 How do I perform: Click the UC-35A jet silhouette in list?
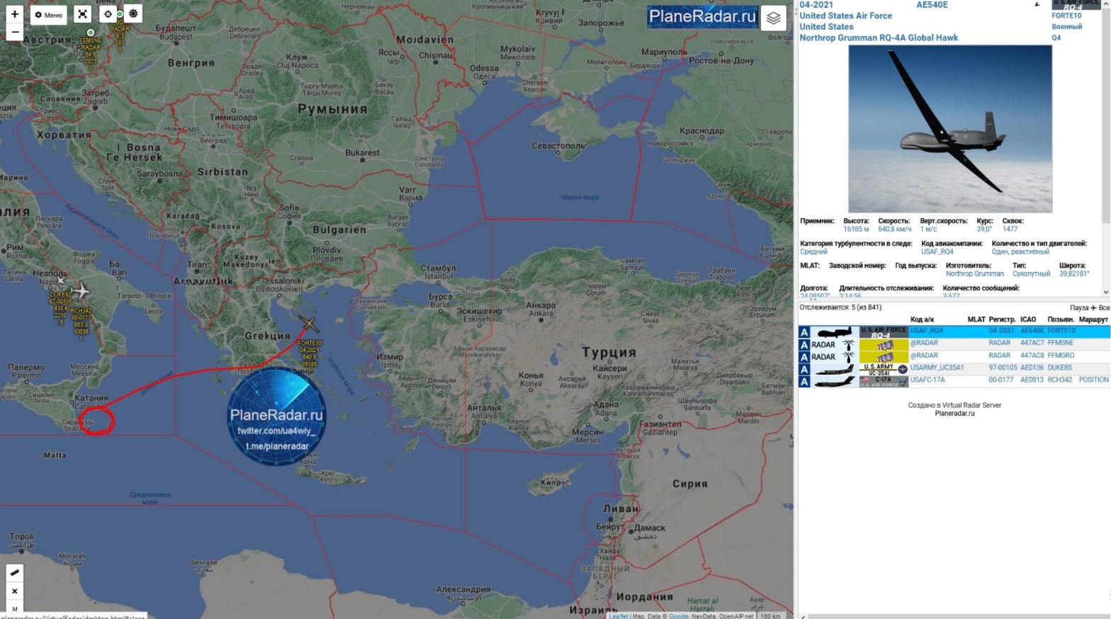pyautogui.click(x=835, y=369)
